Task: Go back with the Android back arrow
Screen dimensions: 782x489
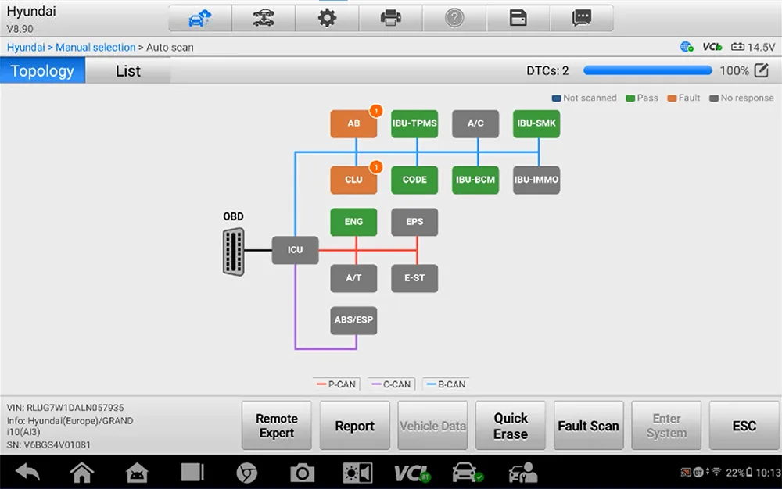Action: pyautogui.click(x=28, y=472)
